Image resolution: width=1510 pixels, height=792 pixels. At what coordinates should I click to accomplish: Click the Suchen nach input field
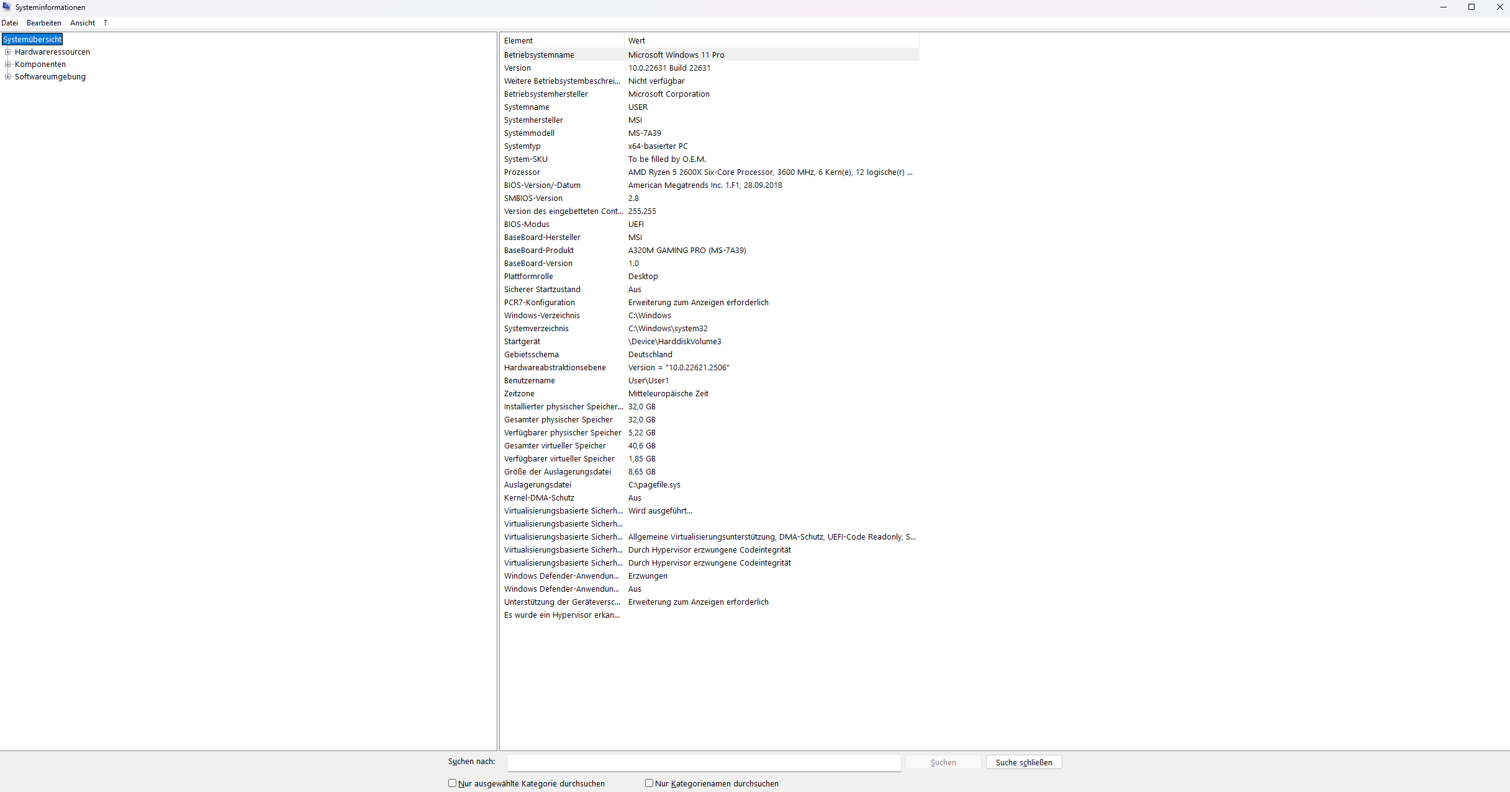pyautogui.click(x=703, y=762)
